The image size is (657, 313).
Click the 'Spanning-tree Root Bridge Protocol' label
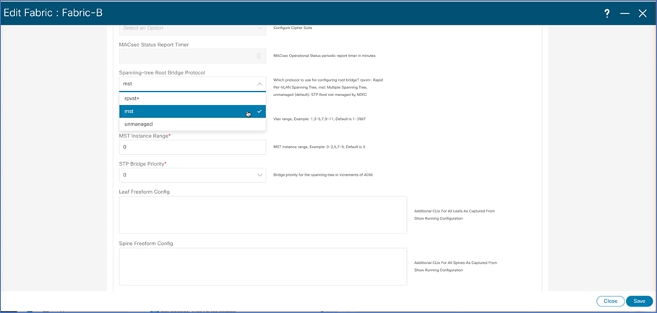[162, 73]
